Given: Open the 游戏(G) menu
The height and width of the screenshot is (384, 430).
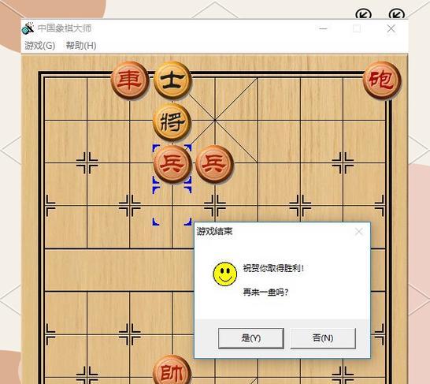Looking at the screenshot, I should pyautogui.click(x=40, y=45).
